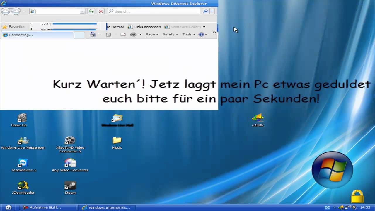Expand the Web Slice Gallery arrow
This screenshot has height=211, width=375.
coord(204,27)
